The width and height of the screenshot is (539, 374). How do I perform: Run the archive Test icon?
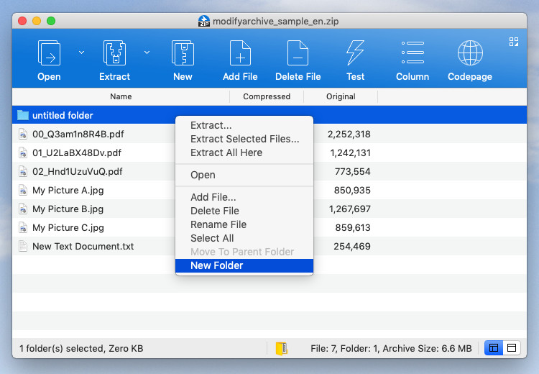point(355,54)
